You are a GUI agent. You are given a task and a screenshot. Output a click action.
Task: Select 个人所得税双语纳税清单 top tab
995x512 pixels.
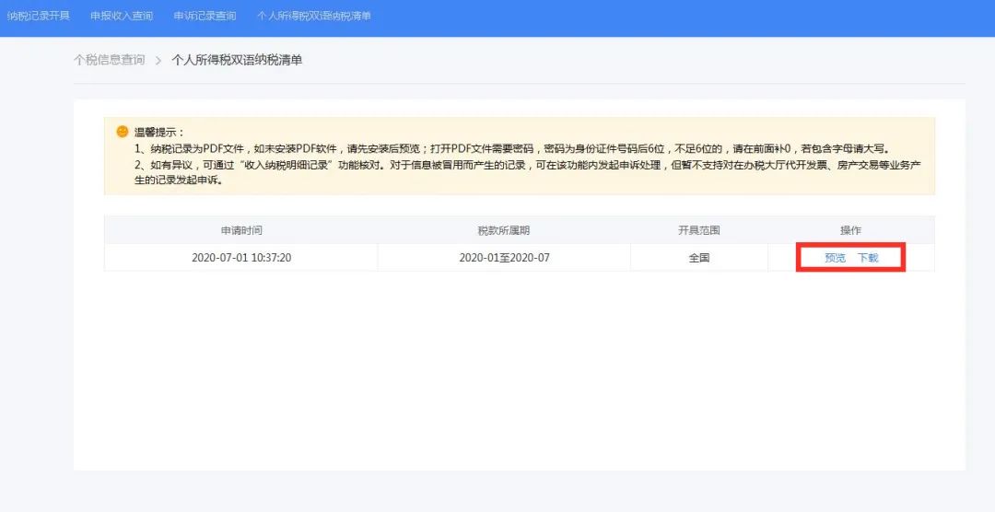(314, 16)
